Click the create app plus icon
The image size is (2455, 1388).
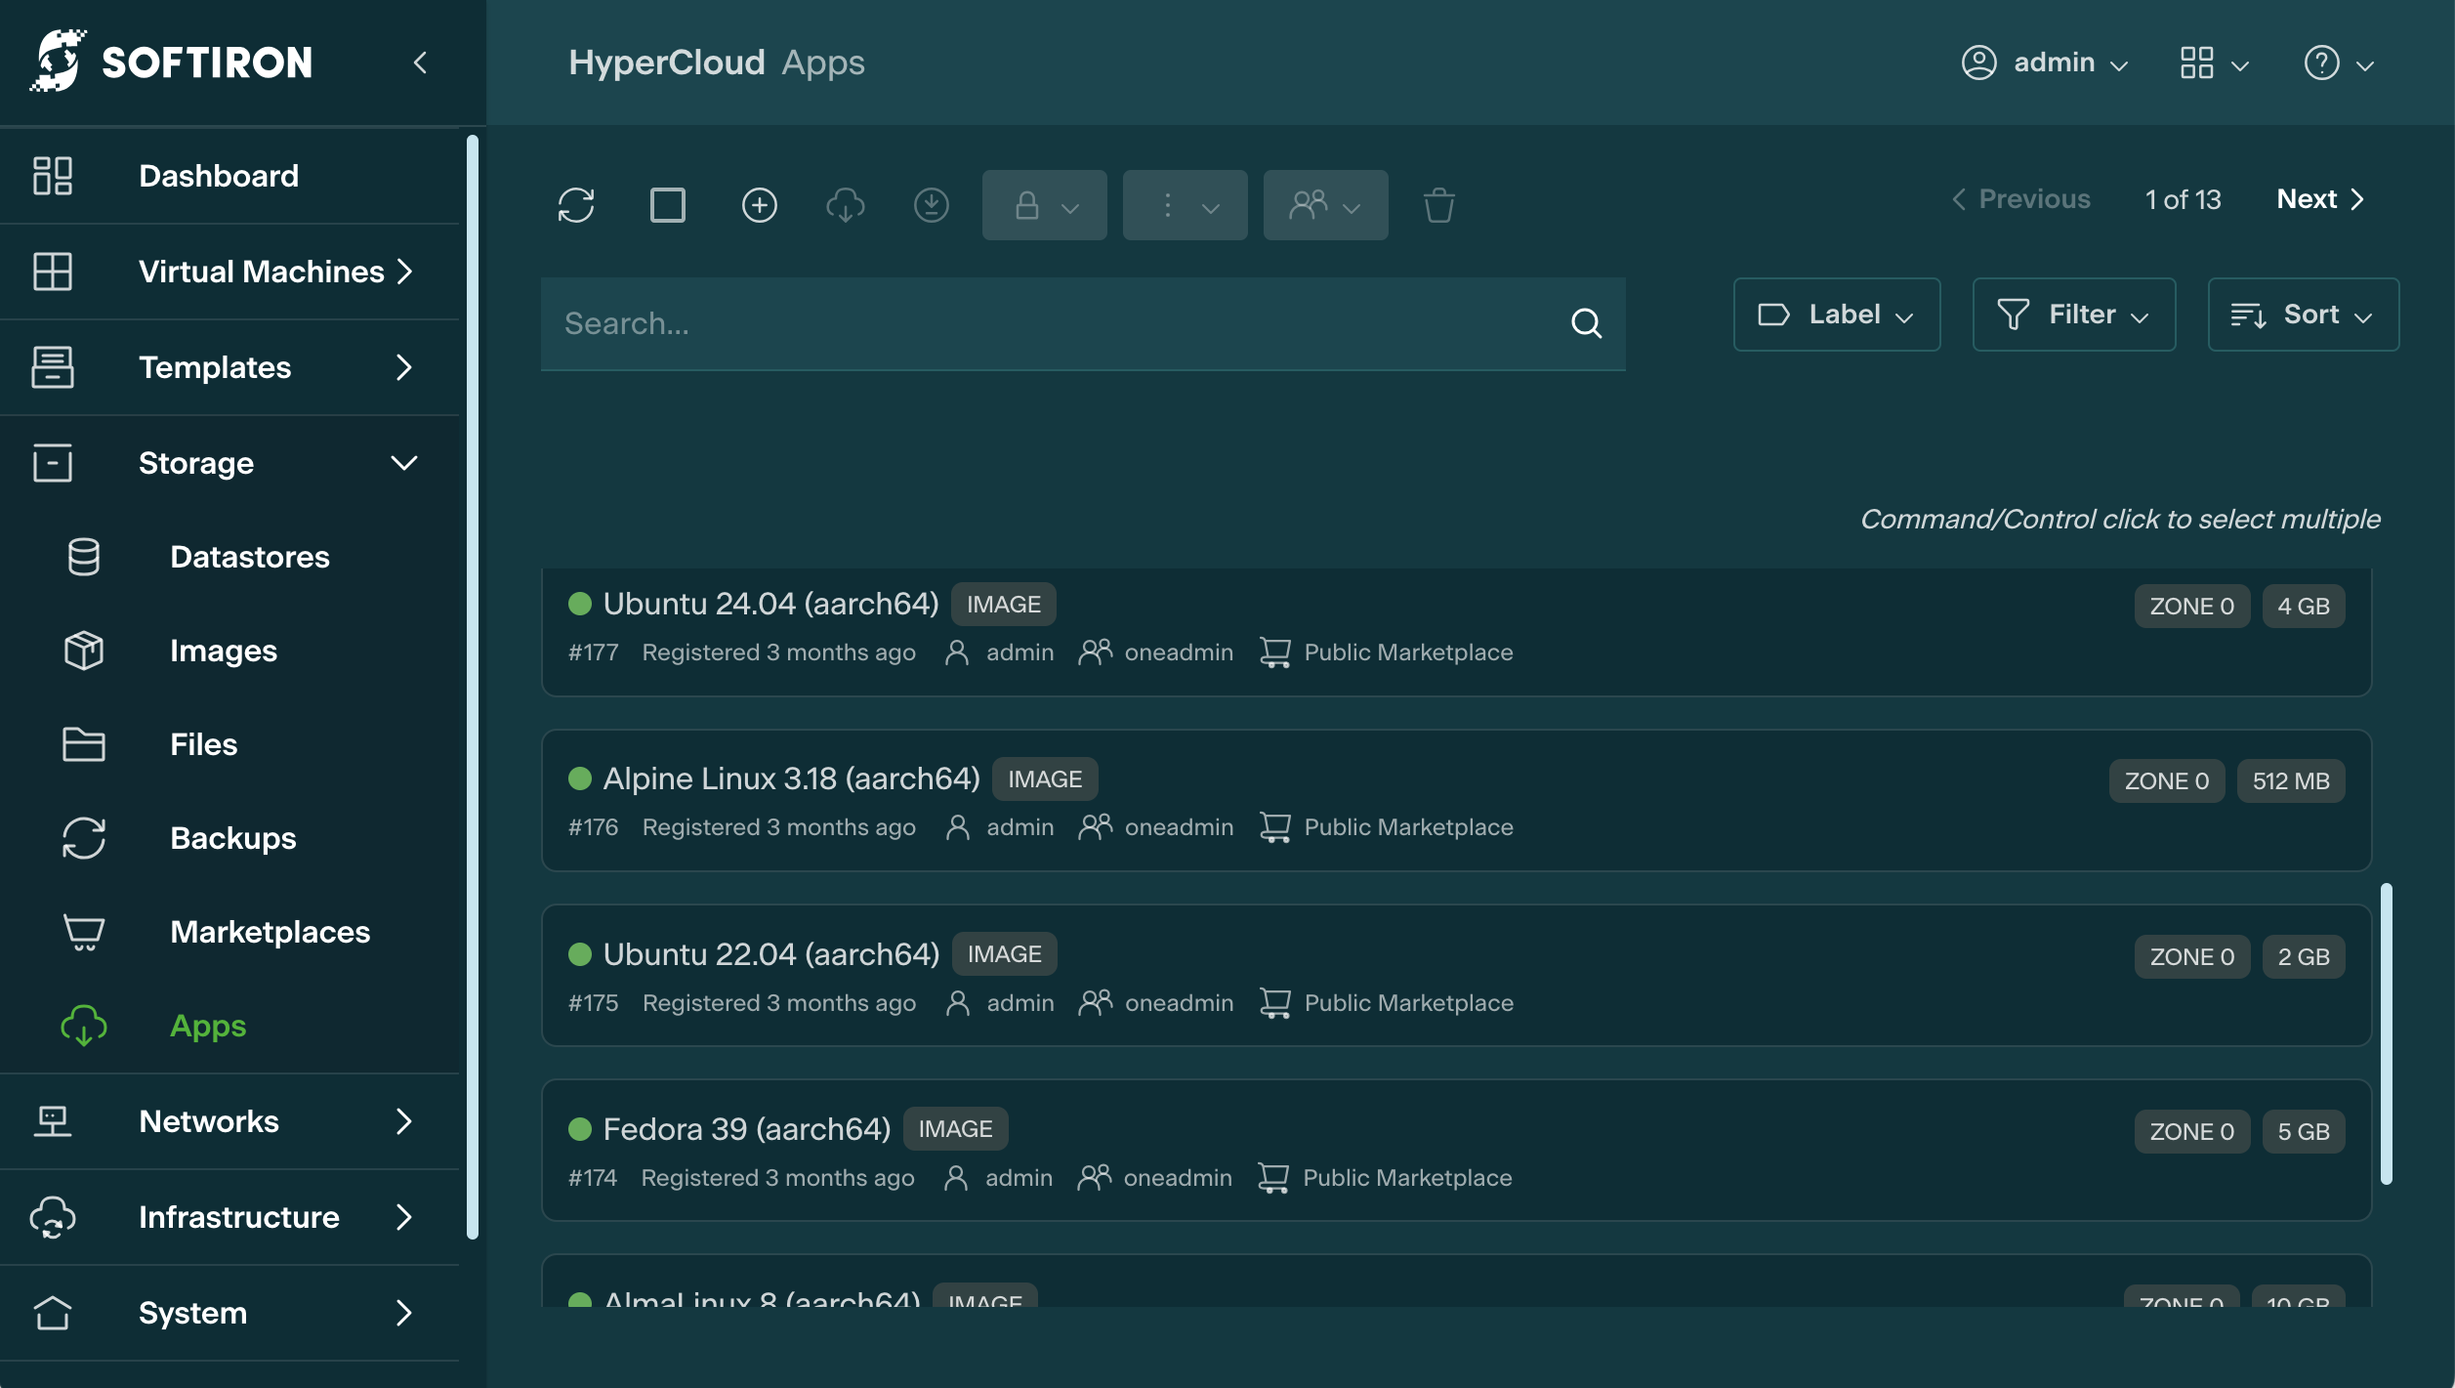[x=759, y=205]
